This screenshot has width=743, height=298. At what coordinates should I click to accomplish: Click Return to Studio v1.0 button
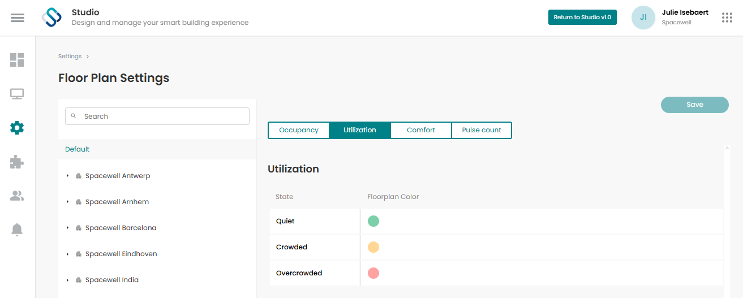coord(582,18)
